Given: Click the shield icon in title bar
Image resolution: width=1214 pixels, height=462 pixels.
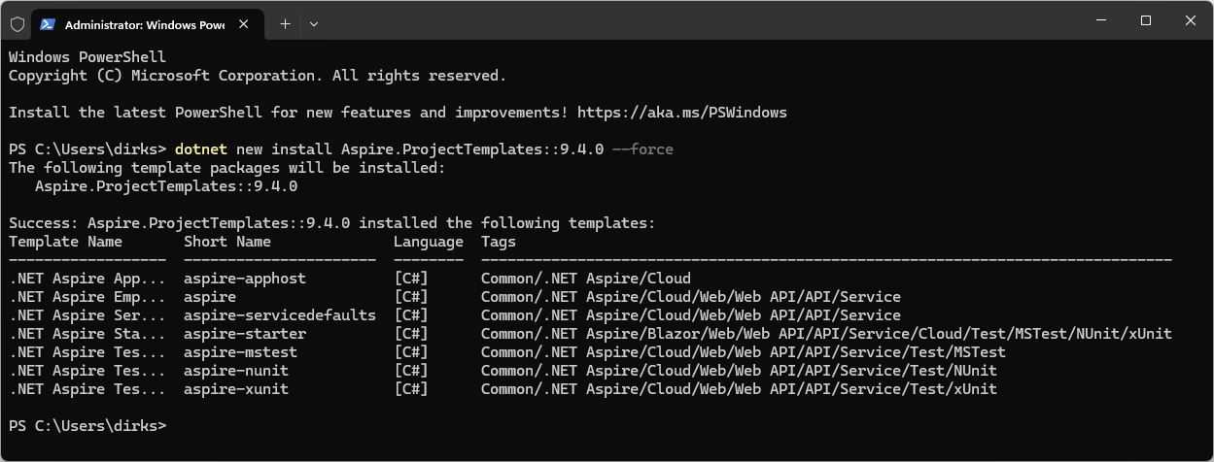Looking at the screenshot, I should [x=17, y=23].
